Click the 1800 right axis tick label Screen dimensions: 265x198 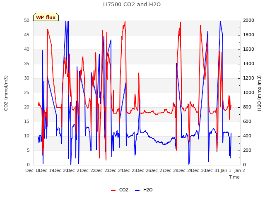point(248,35)
